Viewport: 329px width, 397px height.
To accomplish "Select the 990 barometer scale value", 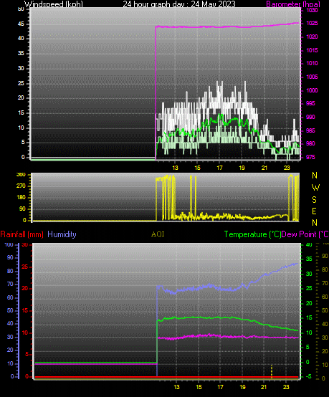I will pyautogui.click(x=311, y=117).
